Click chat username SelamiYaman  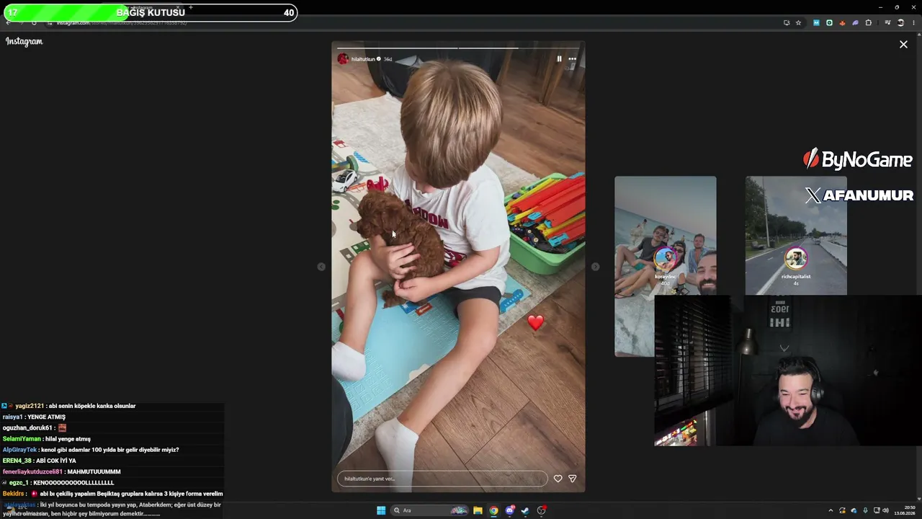click(x=22, y=439)
